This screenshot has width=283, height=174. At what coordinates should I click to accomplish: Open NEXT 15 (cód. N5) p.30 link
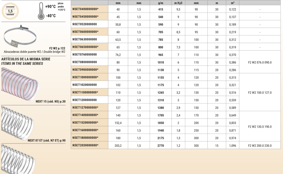pyautogui.click(x=50, y=101)
